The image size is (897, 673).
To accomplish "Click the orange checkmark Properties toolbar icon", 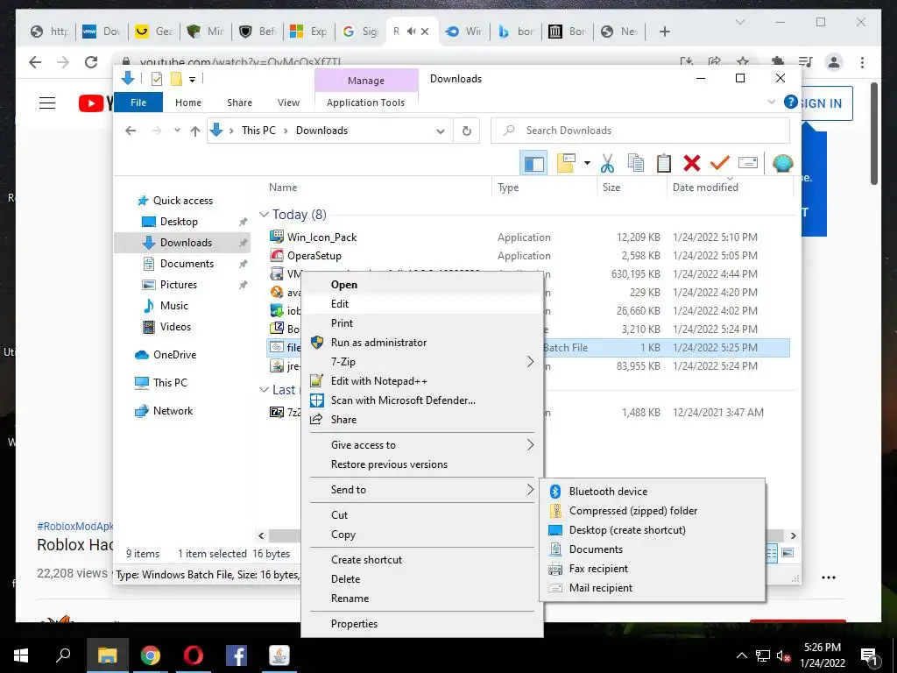I will click(720, 163).
